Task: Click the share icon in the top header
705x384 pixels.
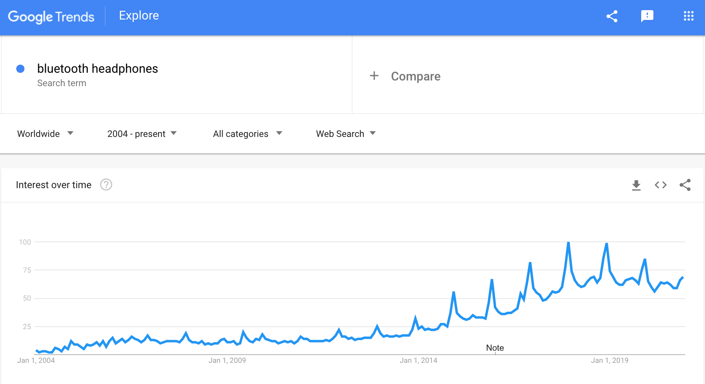Action: [612, 16]
